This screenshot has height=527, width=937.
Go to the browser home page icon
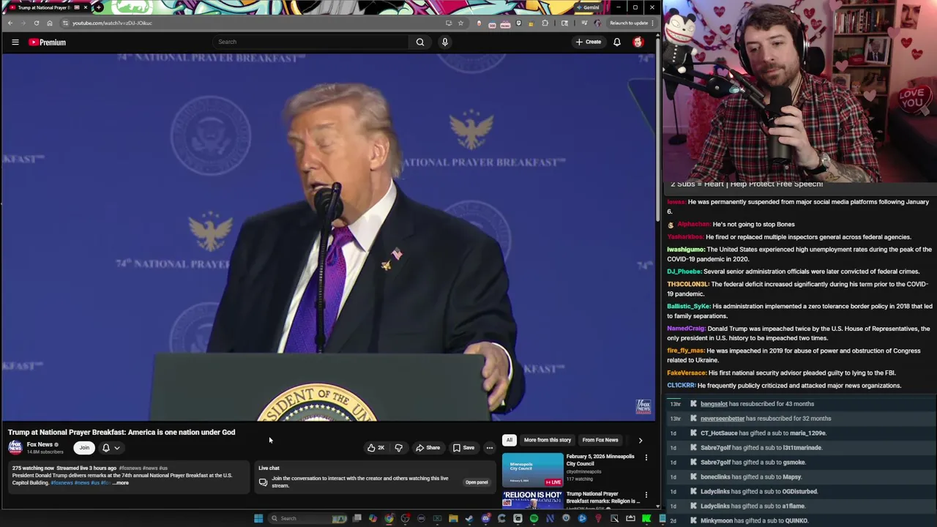[50, 23]
